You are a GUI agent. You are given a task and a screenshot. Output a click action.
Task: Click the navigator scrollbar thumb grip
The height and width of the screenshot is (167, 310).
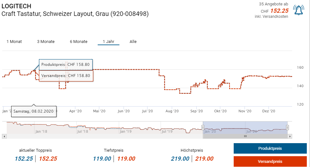[245, 136]
